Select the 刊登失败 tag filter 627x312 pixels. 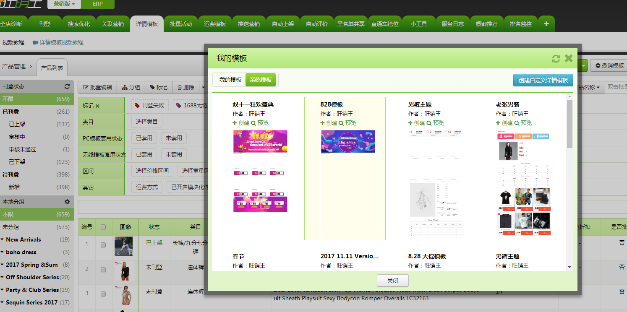[149, 105]
